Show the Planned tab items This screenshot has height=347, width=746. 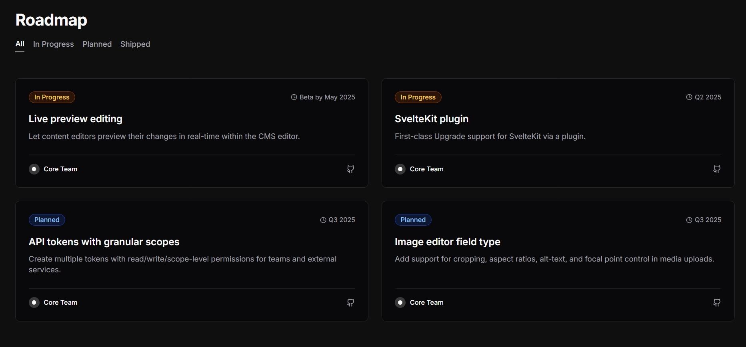click(x=97, y=44)
